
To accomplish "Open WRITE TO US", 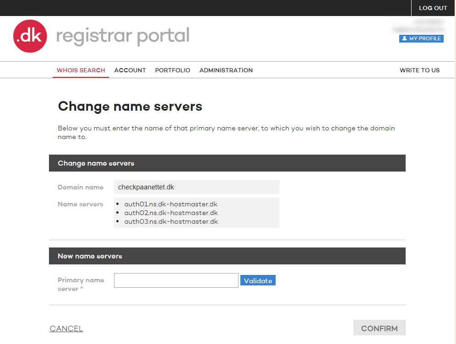I will point(419,70).
